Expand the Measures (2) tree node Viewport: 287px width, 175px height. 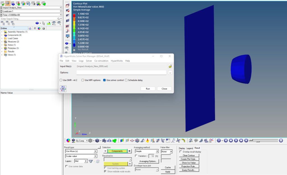(2, 42)
